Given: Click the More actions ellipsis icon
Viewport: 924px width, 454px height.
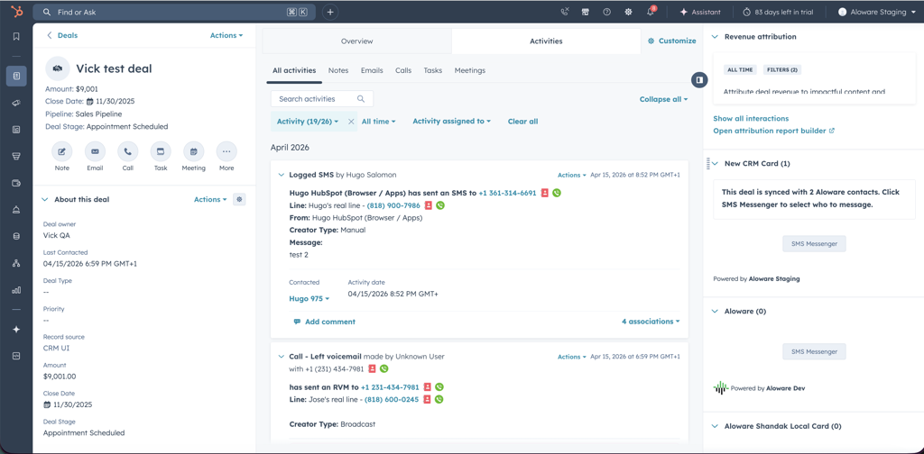Looking at the screenshot, I should pyautogui.click(x=226, y=151).
